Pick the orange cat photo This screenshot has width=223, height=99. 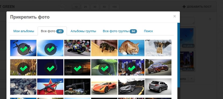(x=131, y=48)
